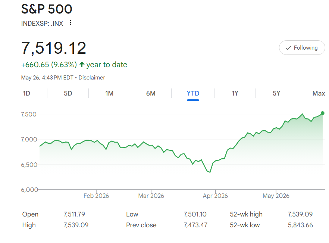Viewport: 329px width, 243px height.
Task: Click the green up arrow before year to date
Action: tap(82, 65)
